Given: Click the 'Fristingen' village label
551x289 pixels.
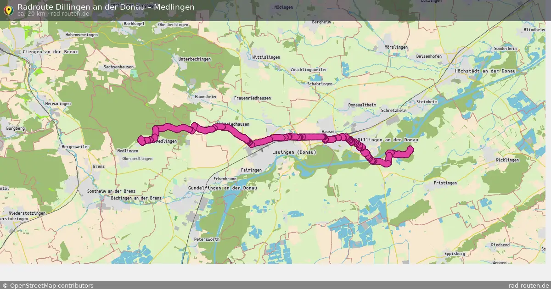Looking at the screenshot, I should (445, 183).
